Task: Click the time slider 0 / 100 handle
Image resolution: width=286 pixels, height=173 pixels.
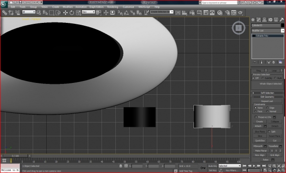Action: 16,156
